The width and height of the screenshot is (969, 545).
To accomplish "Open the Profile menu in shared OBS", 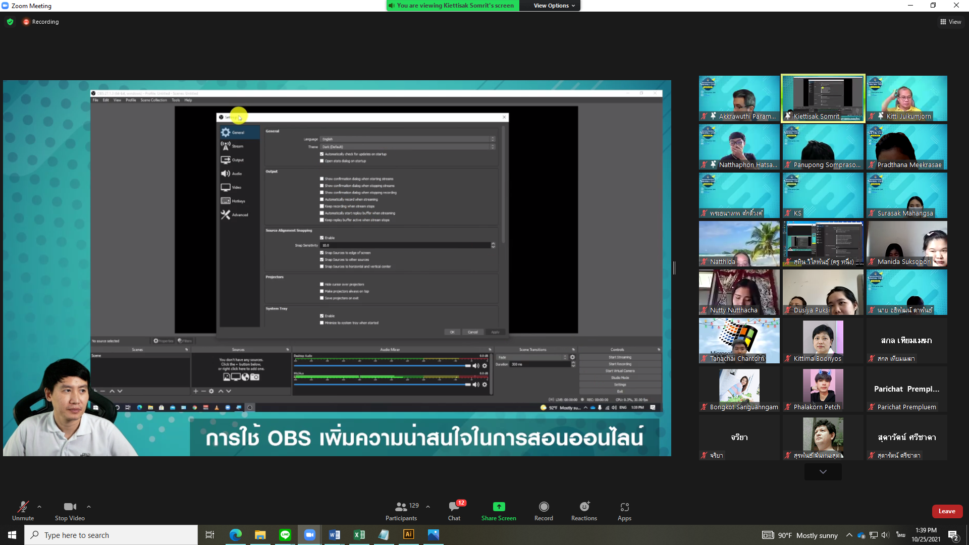I will [x=131, y=100].
